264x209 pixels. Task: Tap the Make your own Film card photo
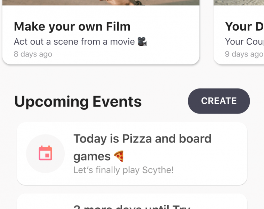click(x=101, y=2)
